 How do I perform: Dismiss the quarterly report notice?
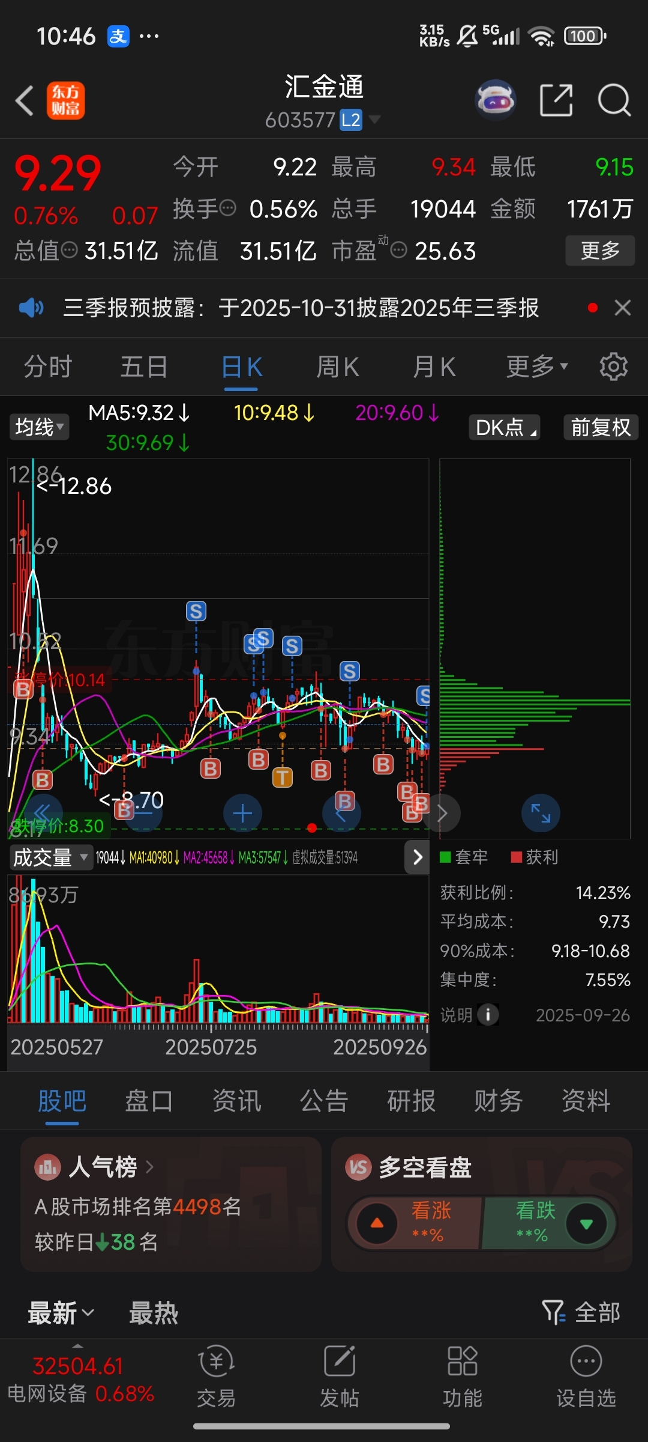coord(623,308)
